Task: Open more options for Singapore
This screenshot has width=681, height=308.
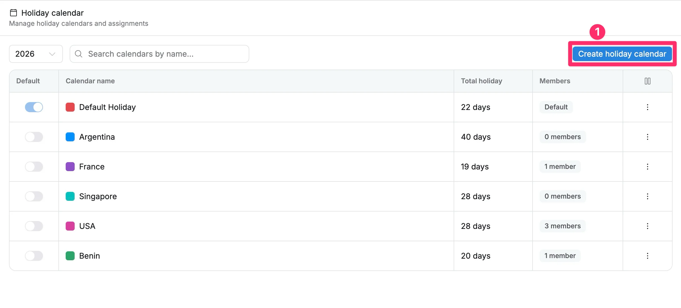Action: 648,196
